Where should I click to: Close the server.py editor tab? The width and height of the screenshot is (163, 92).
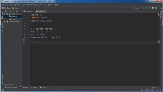tap(33, 11)
